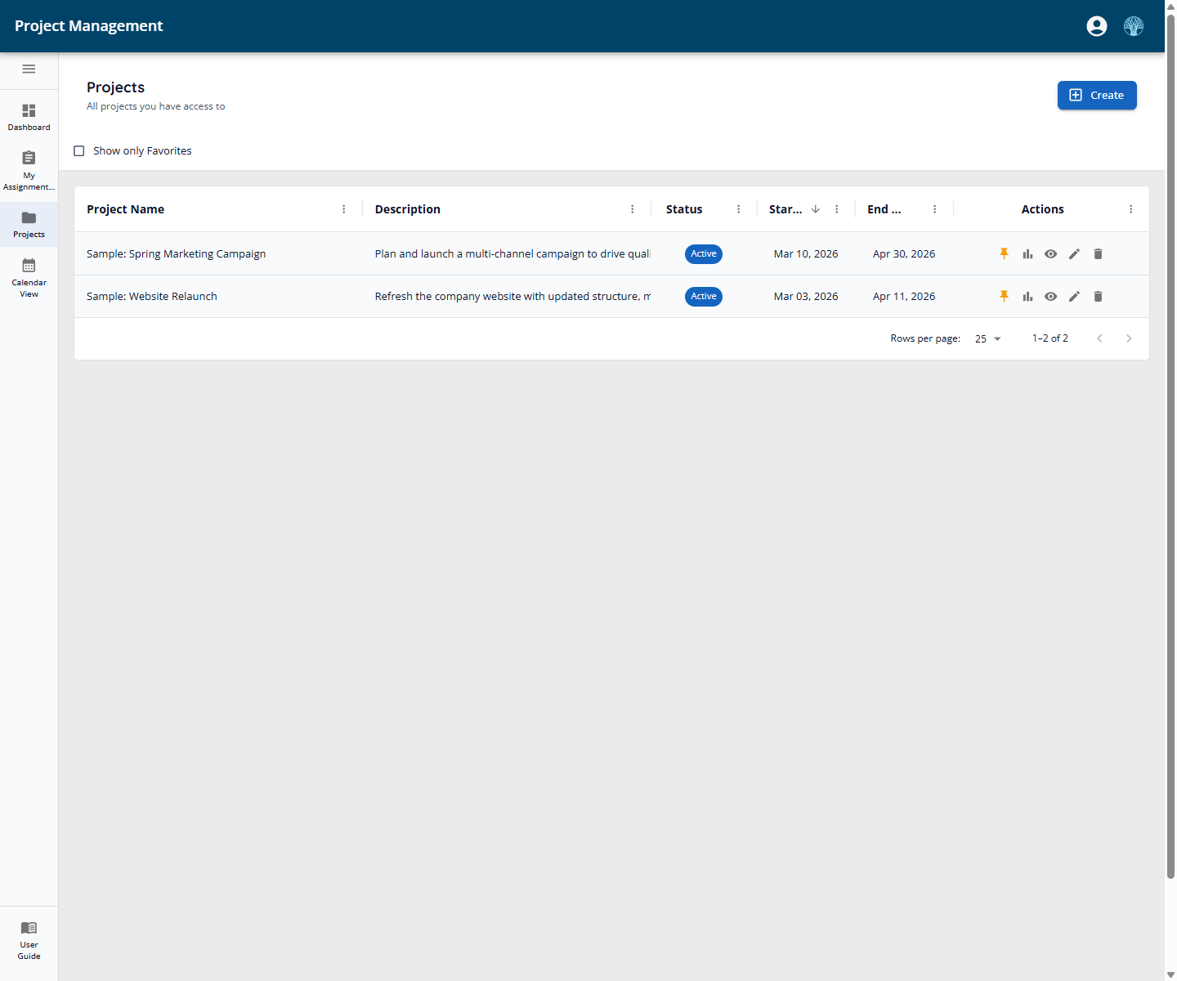Click the Website Relaunch description text
Image resolution: width=1177 pixels, height=981 pixels.
click(512, 297)
